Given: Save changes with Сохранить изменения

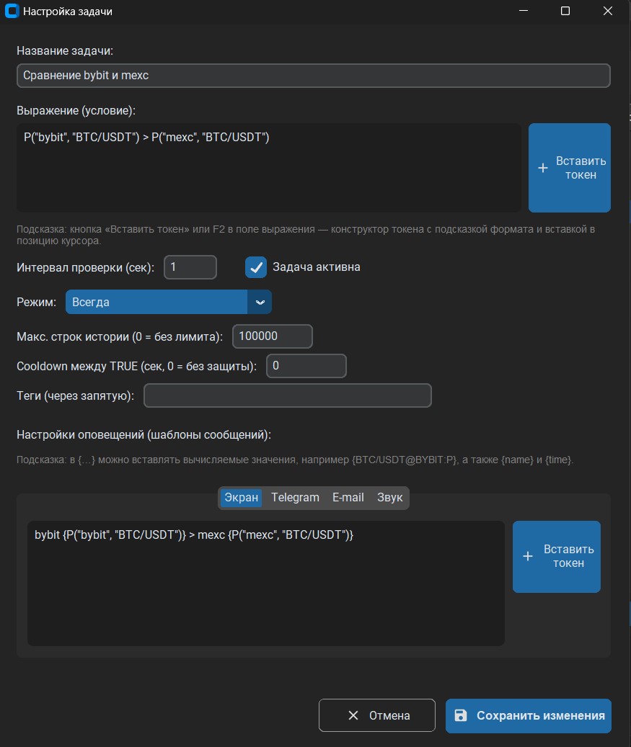Looking at the screenshot, I should (x=529, y=715).
